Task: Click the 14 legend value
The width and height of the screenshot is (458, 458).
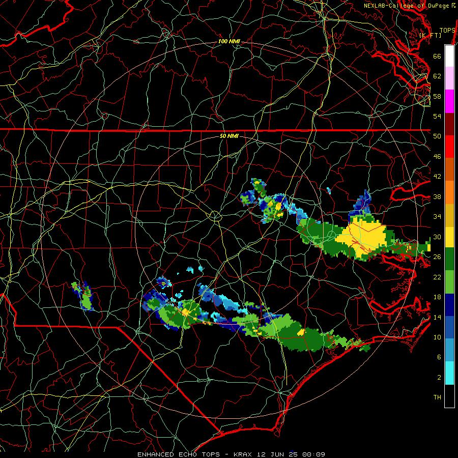Action: [437, 317]
